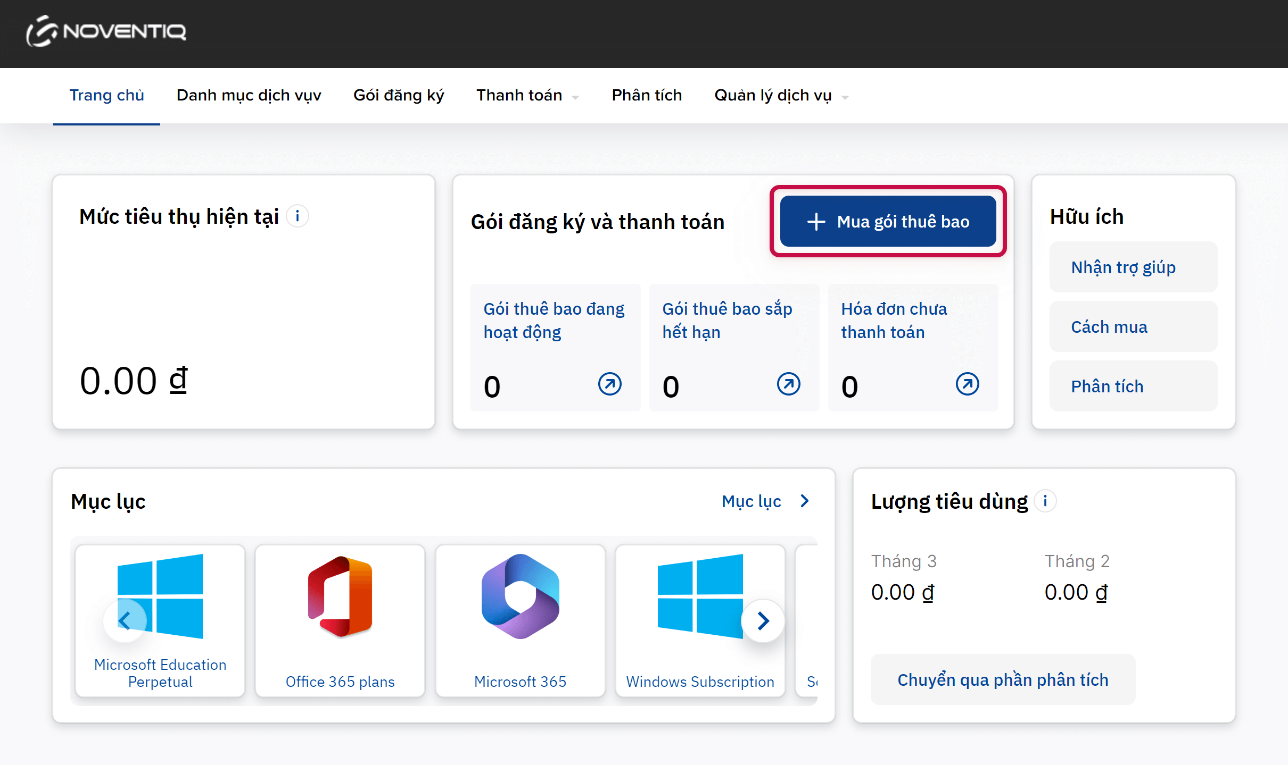Open arrow icon for Gói thuê bao sắp hết hạn

coord(788,384)
